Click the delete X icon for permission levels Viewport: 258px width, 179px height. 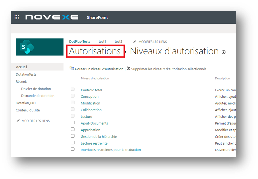pyautogui.click(x=129, y=69)
